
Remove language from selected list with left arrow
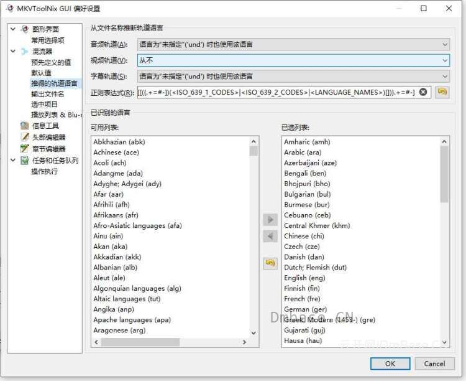pyautogui.click(x=270, y=237)
